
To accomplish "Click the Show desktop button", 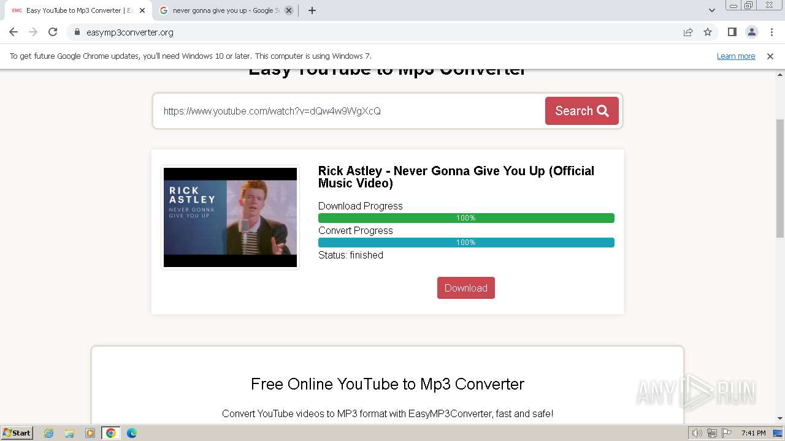I will pos(778,433).
